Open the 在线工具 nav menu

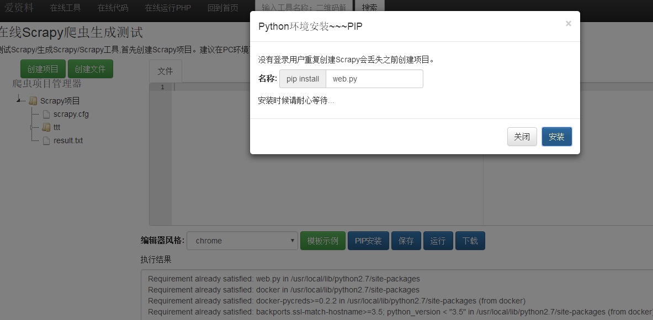[65, 8]
